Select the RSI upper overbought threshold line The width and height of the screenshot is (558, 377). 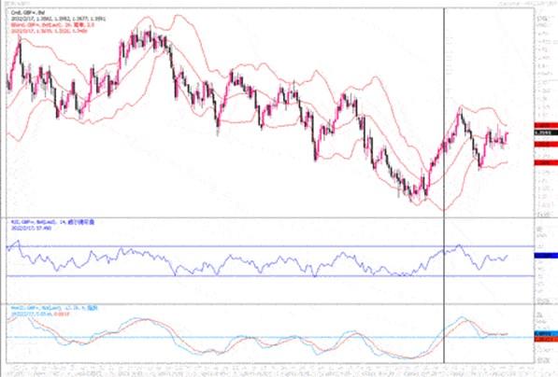pos(270,246)
